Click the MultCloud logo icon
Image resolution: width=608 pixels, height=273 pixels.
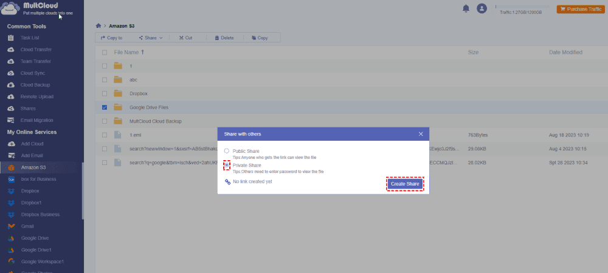click(x=10, y=8)
